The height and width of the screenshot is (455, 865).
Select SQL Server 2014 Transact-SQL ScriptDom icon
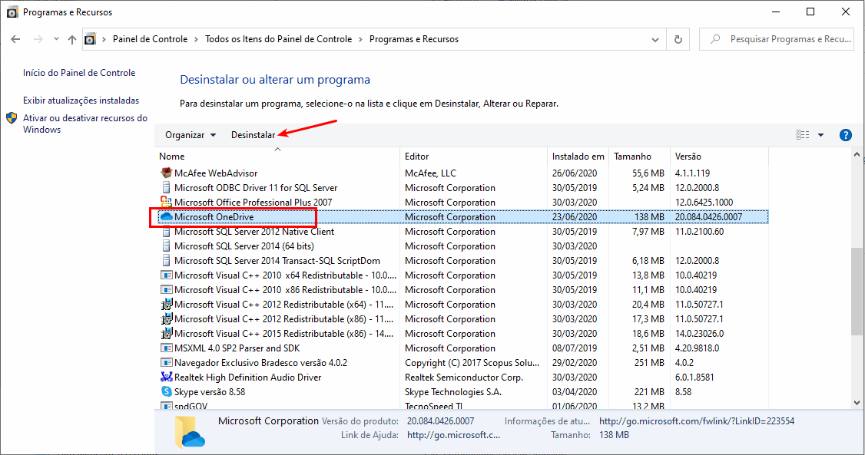[x=166, y=261]
